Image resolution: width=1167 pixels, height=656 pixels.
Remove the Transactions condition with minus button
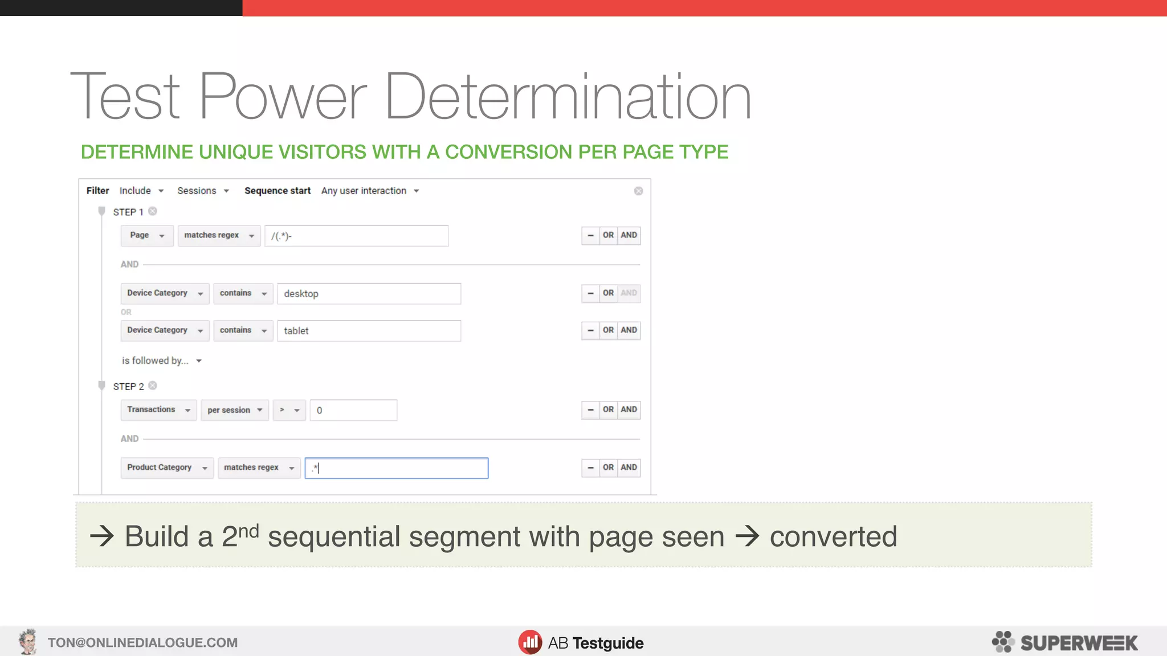tap(590, 410)
